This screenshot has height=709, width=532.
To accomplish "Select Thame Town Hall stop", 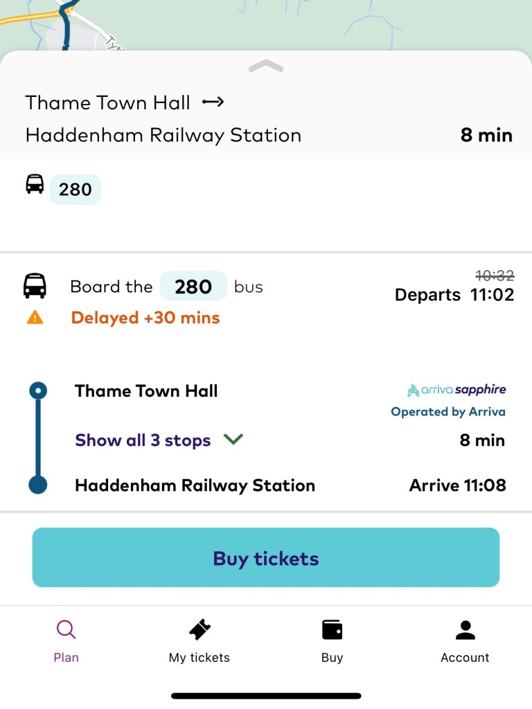I will pyautogui.click(x=146, y=391).
